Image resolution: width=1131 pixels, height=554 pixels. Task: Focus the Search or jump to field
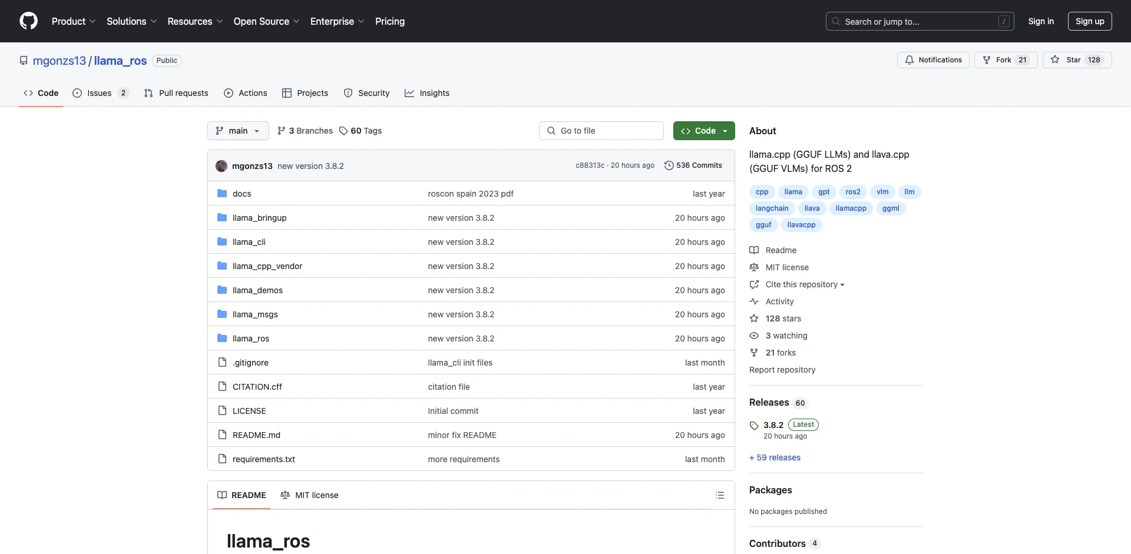[920, 21]
